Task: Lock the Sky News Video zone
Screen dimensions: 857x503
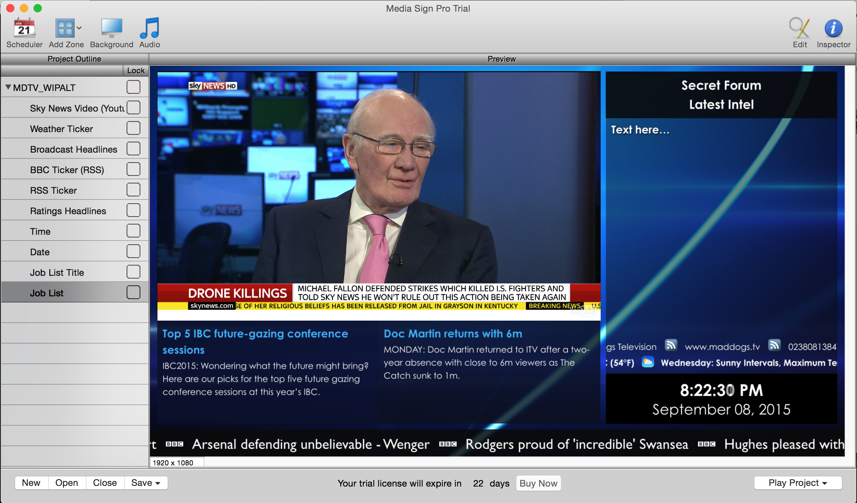Action: [x=133, y=107]
